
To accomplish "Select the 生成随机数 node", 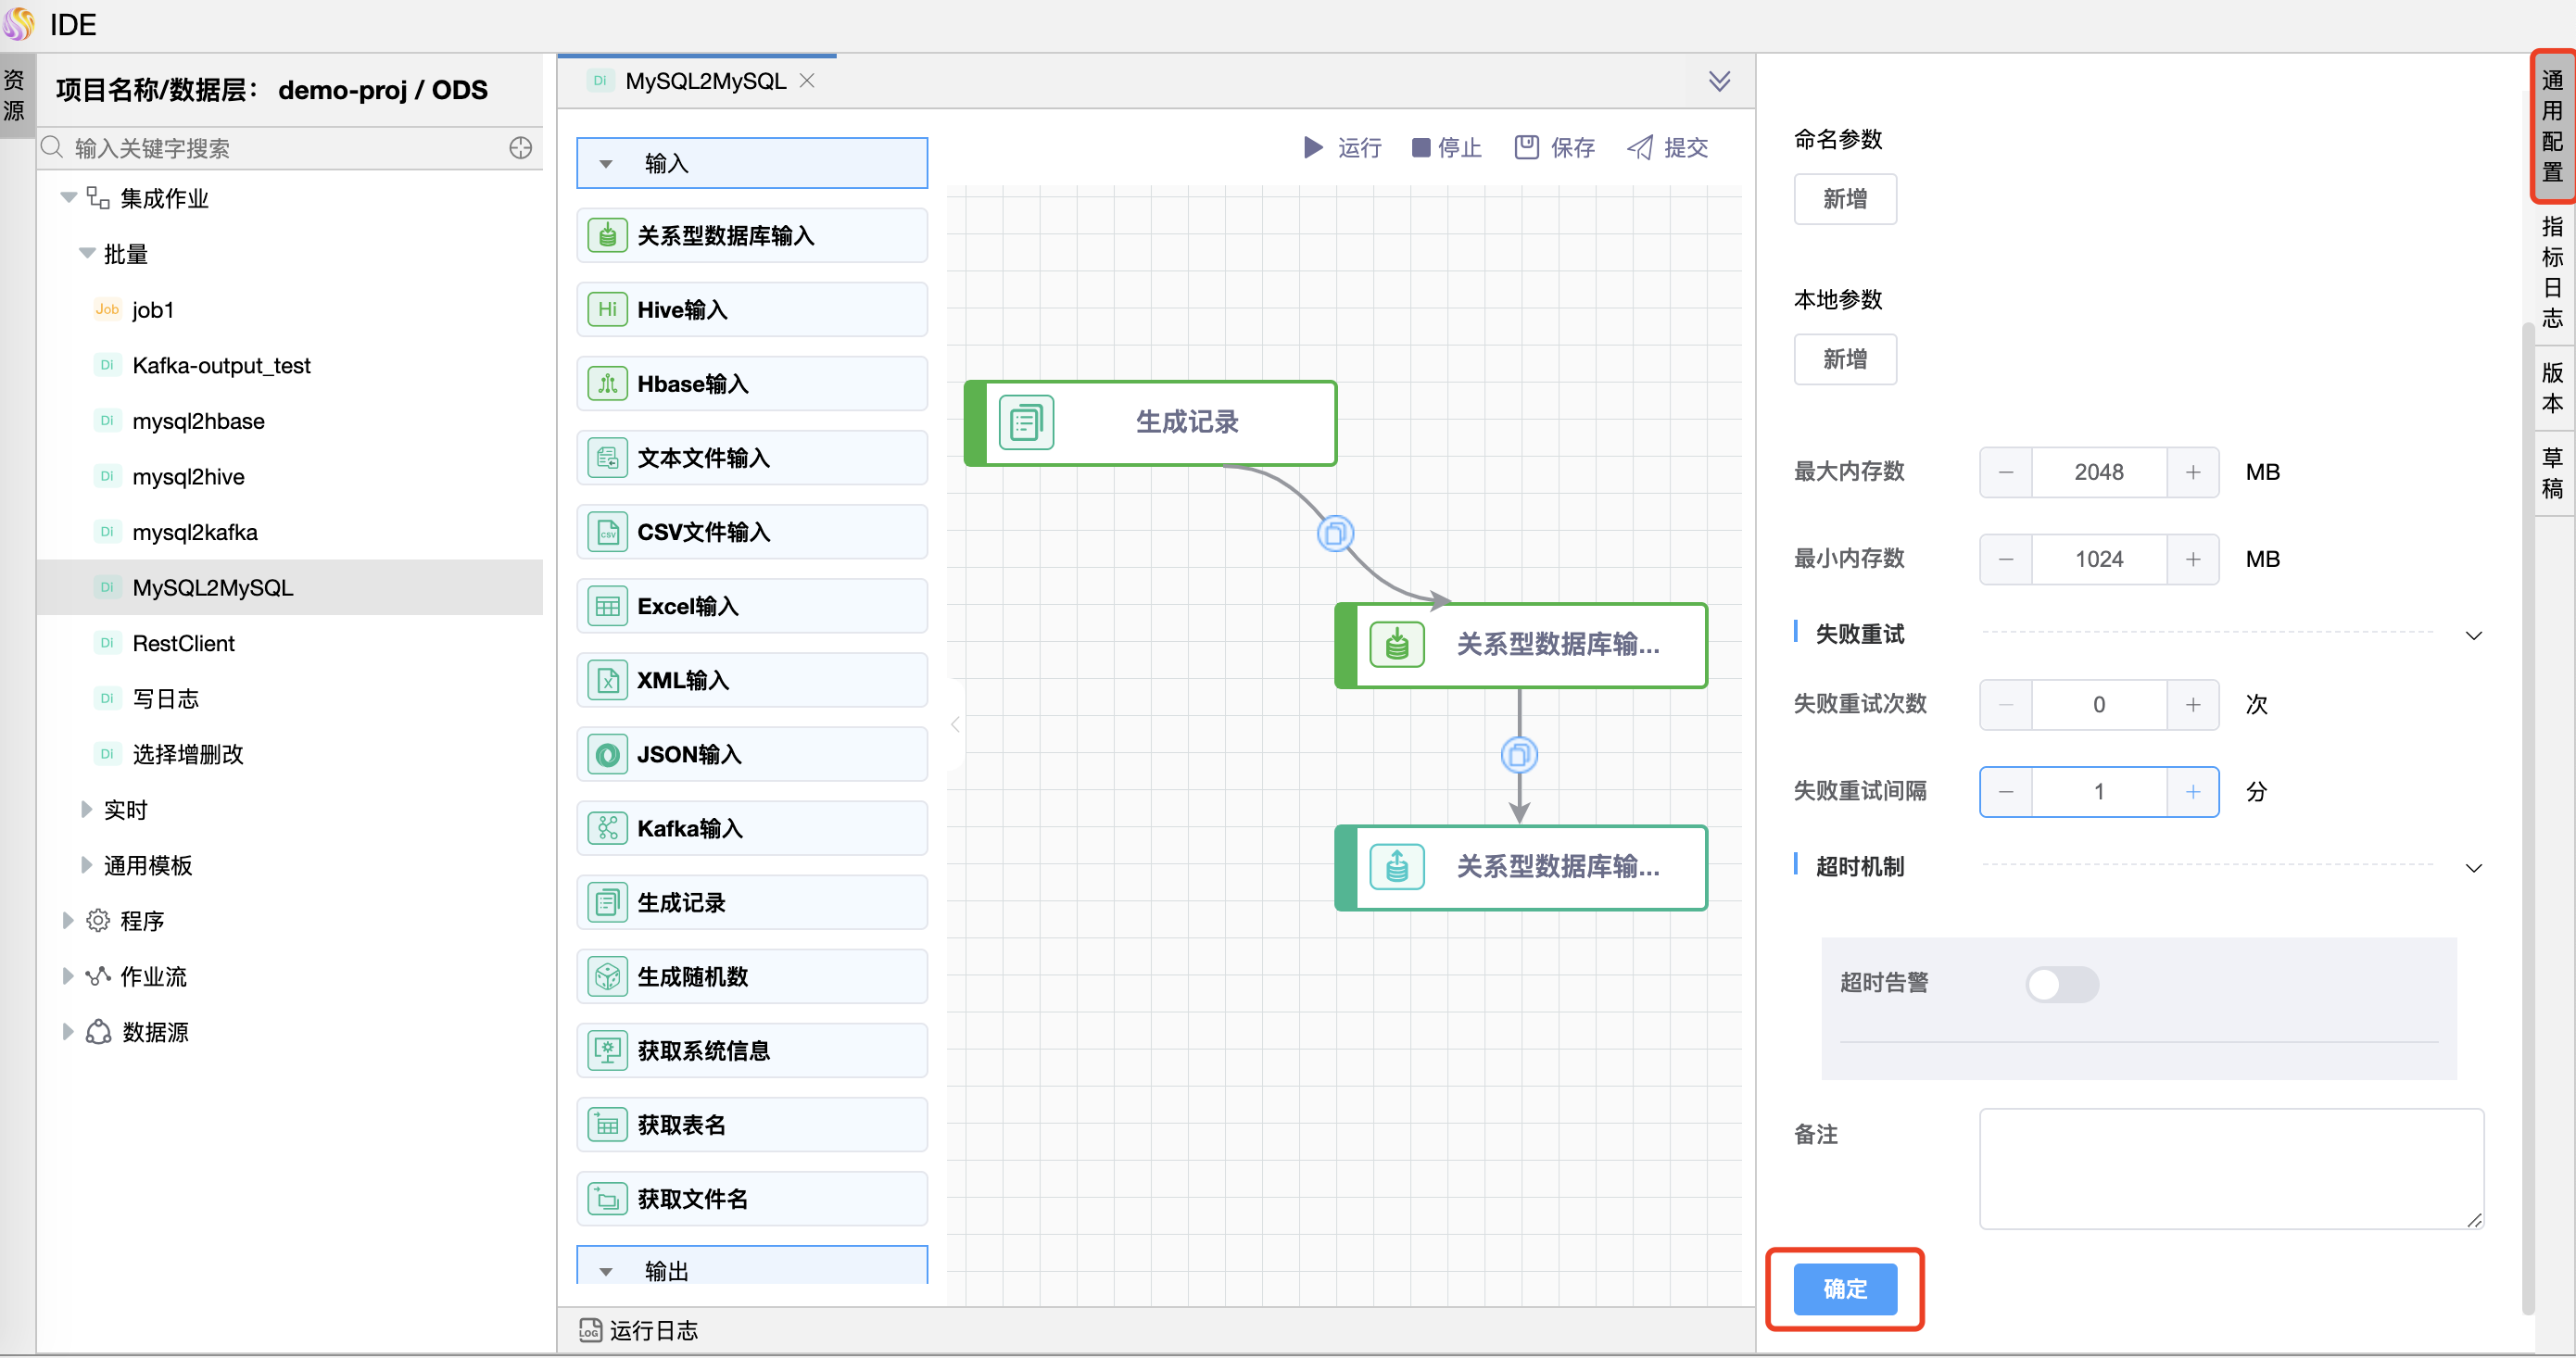I will tap(751, 976).
